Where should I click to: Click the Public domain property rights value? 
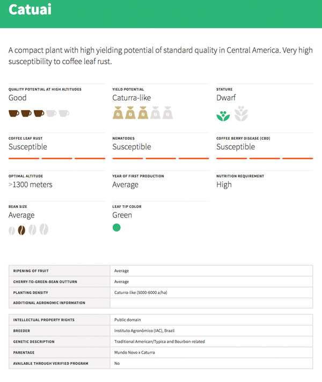click(x=127, y=320)
